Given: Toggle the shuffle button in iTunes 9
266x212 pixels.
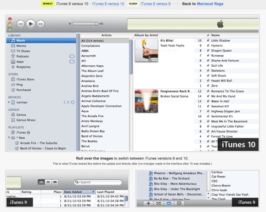Looking at the screenshot, I should (x=159, y=203).
